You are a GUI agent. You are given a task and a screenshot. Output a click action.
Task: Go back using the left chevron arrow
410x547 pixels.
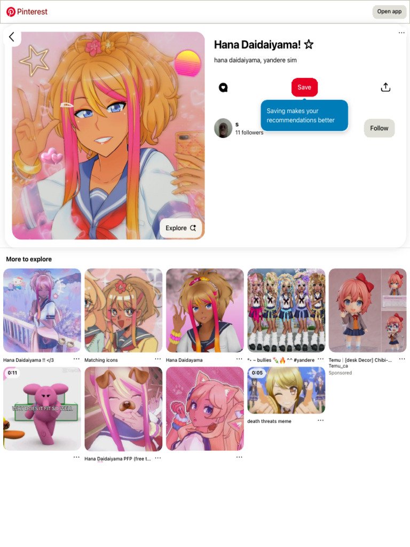[12, 37]
